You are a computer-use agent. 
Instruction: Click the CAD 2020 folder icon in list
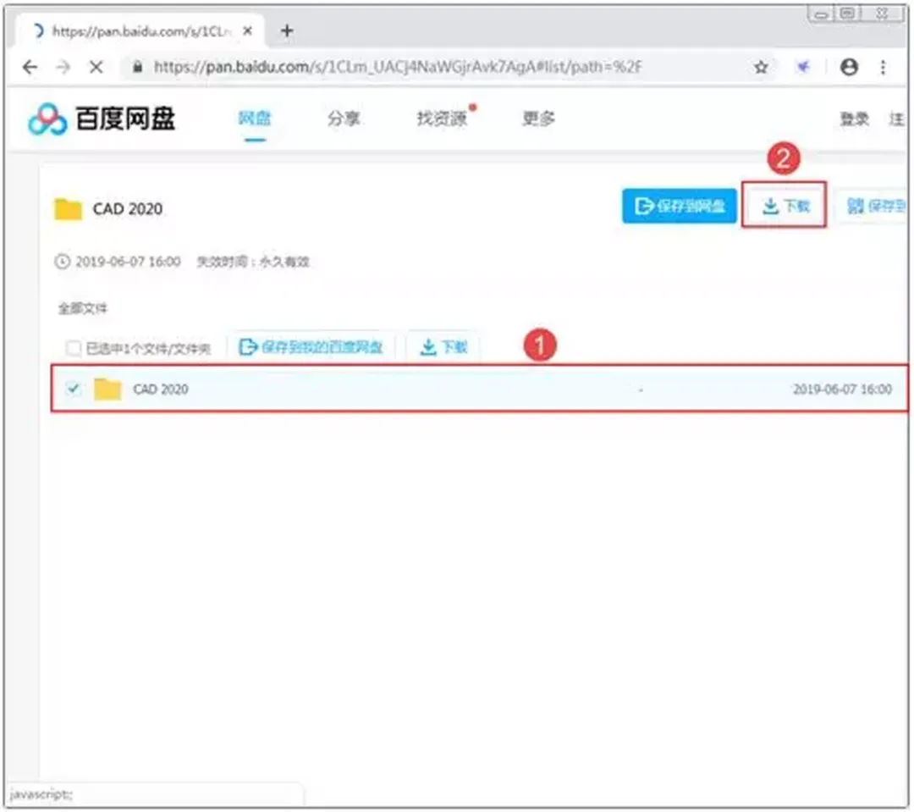[x=107, y=389]
